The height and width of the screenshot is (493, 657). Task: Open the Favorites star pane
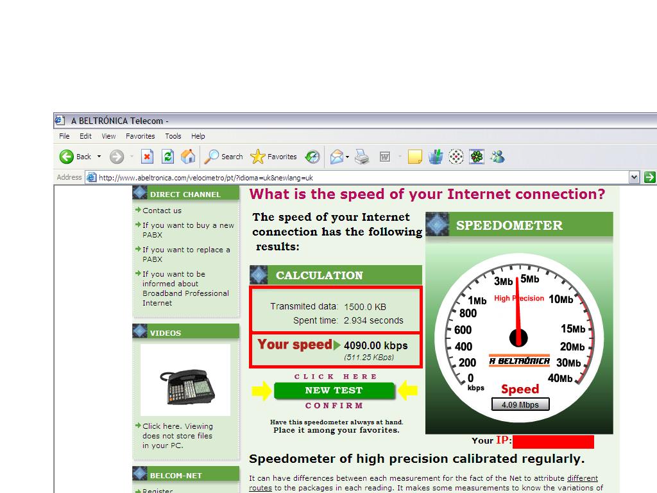tap(273, 157)
